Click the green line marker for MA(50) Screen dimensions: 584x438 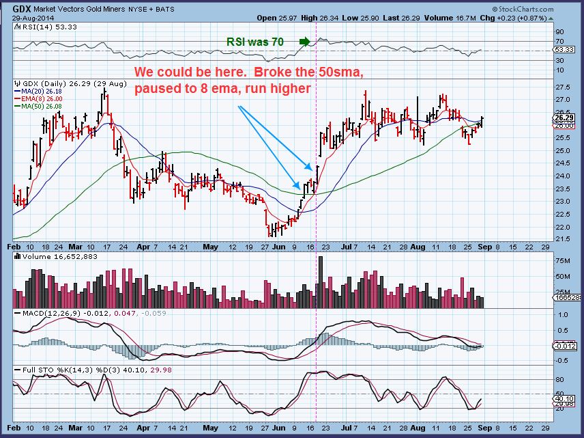pyautogui.click(x=18, y=107)
